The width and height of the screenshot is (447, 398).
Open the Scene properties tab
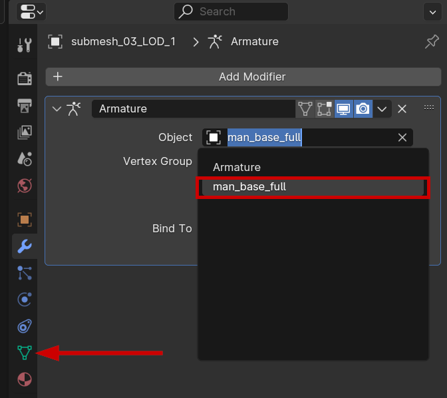point(25,158)
